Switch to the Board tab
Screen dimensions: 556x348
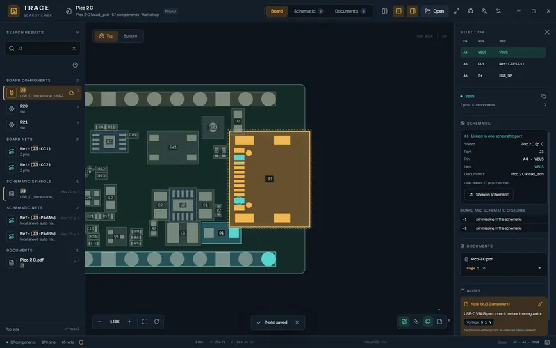(277, 11)
